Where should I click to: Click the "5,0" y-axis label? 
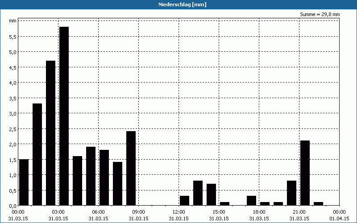[x=12, y=52]
